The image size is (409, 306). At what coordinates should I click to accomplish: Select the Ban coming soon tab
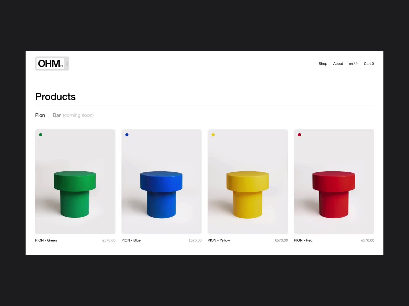tap(73, 115)
